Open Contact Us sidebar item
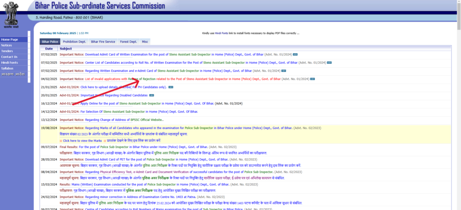 14,57
